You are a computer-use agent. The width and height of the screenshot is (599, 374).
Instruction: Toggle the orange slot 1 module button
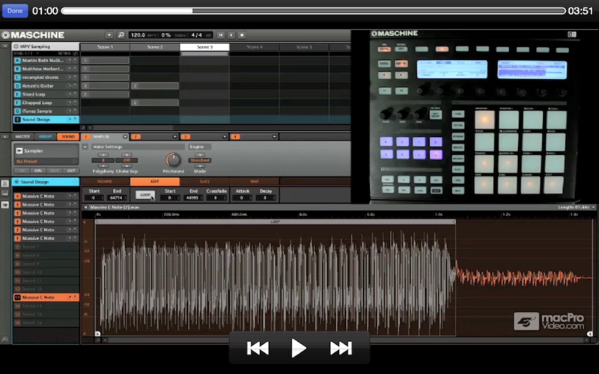(x=85, y=137)
